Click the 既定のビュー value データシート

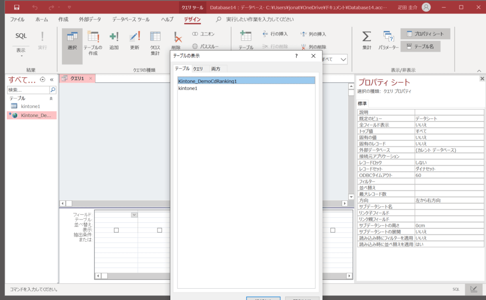pos(449,119)
